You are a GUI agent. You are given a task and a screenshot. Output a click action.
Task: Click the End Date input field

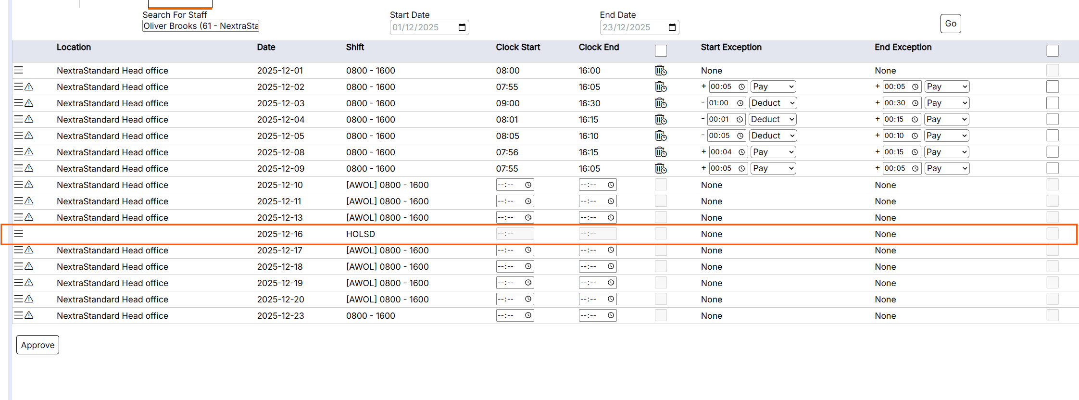tap(640, 27)
